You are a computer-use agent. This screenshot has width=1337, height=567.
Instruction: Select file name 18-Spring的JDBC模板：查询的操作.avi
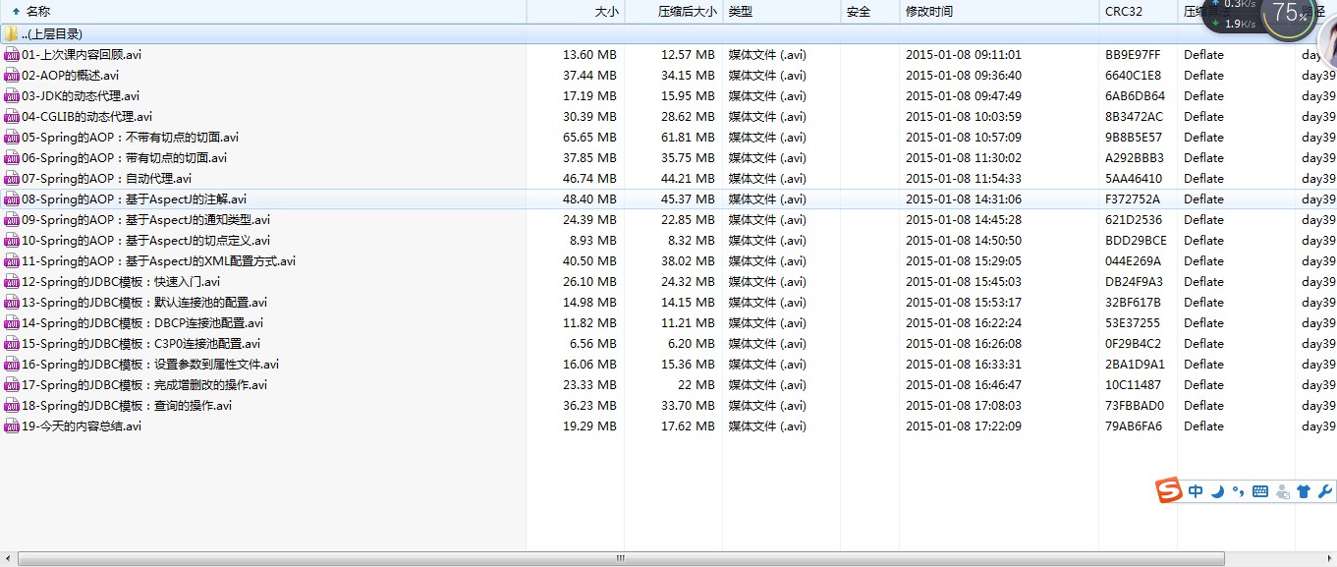tap(127, 406)
